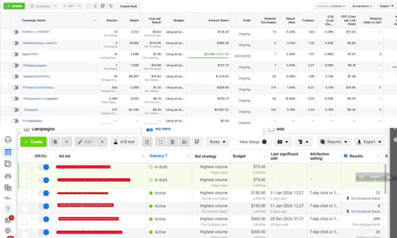The width and height of the screenshot is (397, 238).
Task: Open the upper Export dropdown
Action: point(386,6)
